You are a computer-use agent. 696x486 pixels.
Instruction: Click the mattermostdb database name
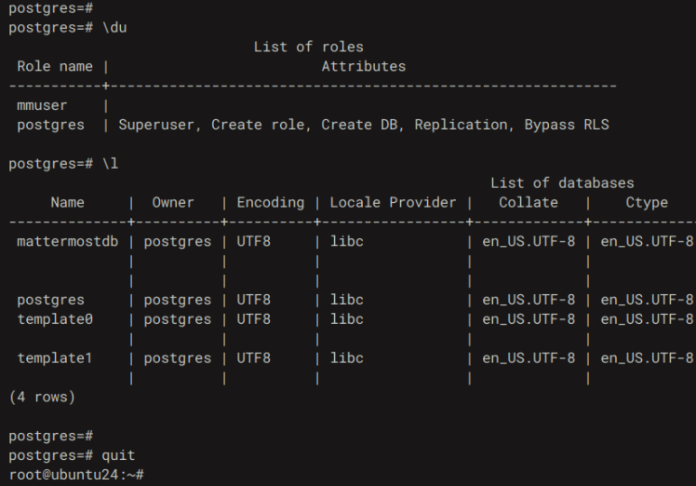click(63, 242)
